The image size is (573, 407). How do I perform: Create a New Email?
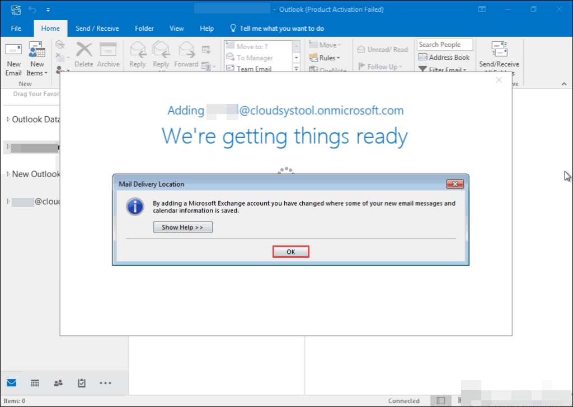(x=13, y=59)
